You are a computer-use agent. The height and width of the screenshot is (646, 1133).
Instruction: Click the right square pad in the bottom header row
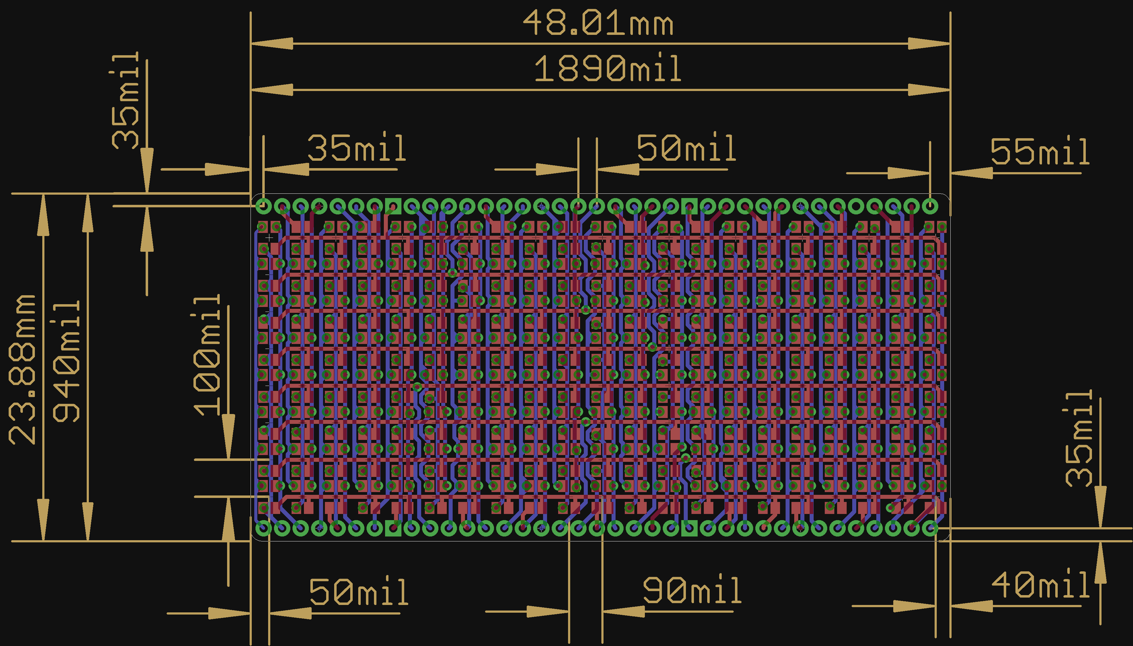689,528
